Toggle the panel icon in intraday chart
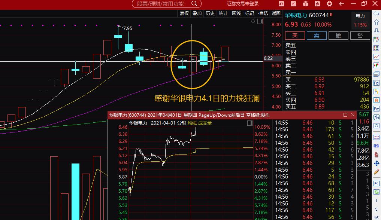 [250, 123]
